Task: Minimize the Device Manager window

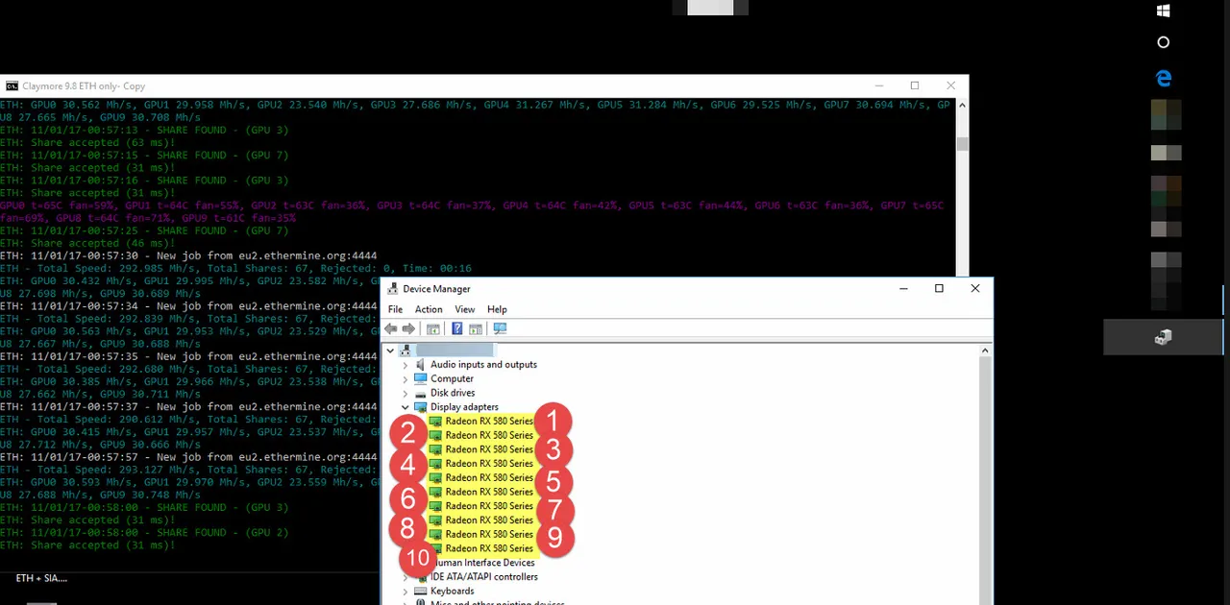Action: pos(903,288)
